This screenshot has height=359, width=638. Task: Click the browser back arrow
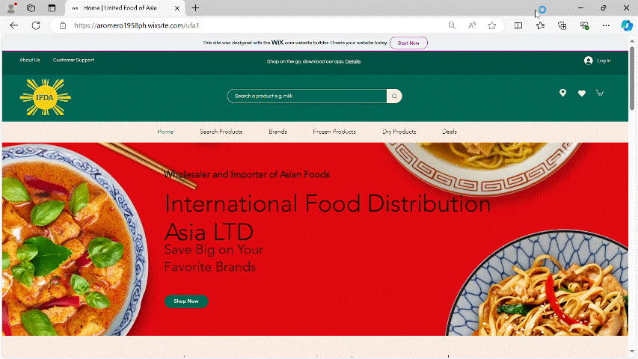[x=13, y=25]
